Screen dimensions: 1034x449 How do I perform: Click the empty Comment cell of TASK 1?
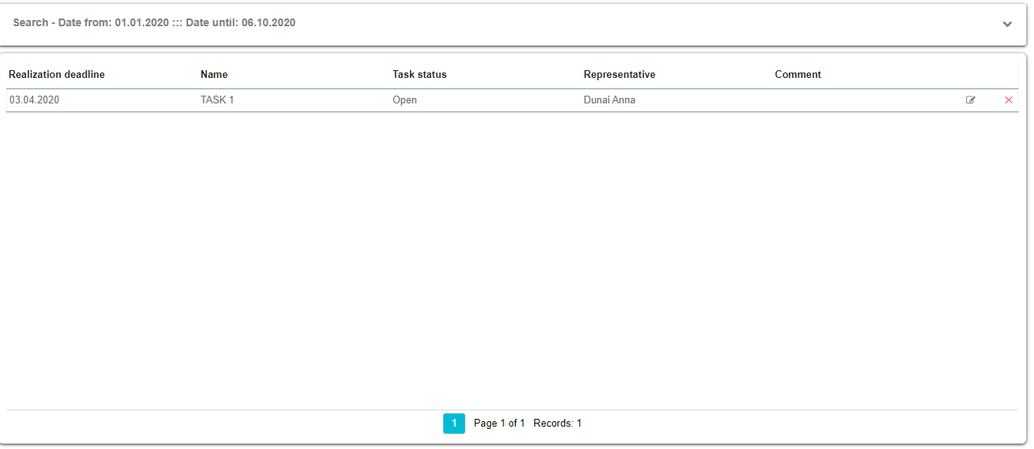(x=848, y=100)
